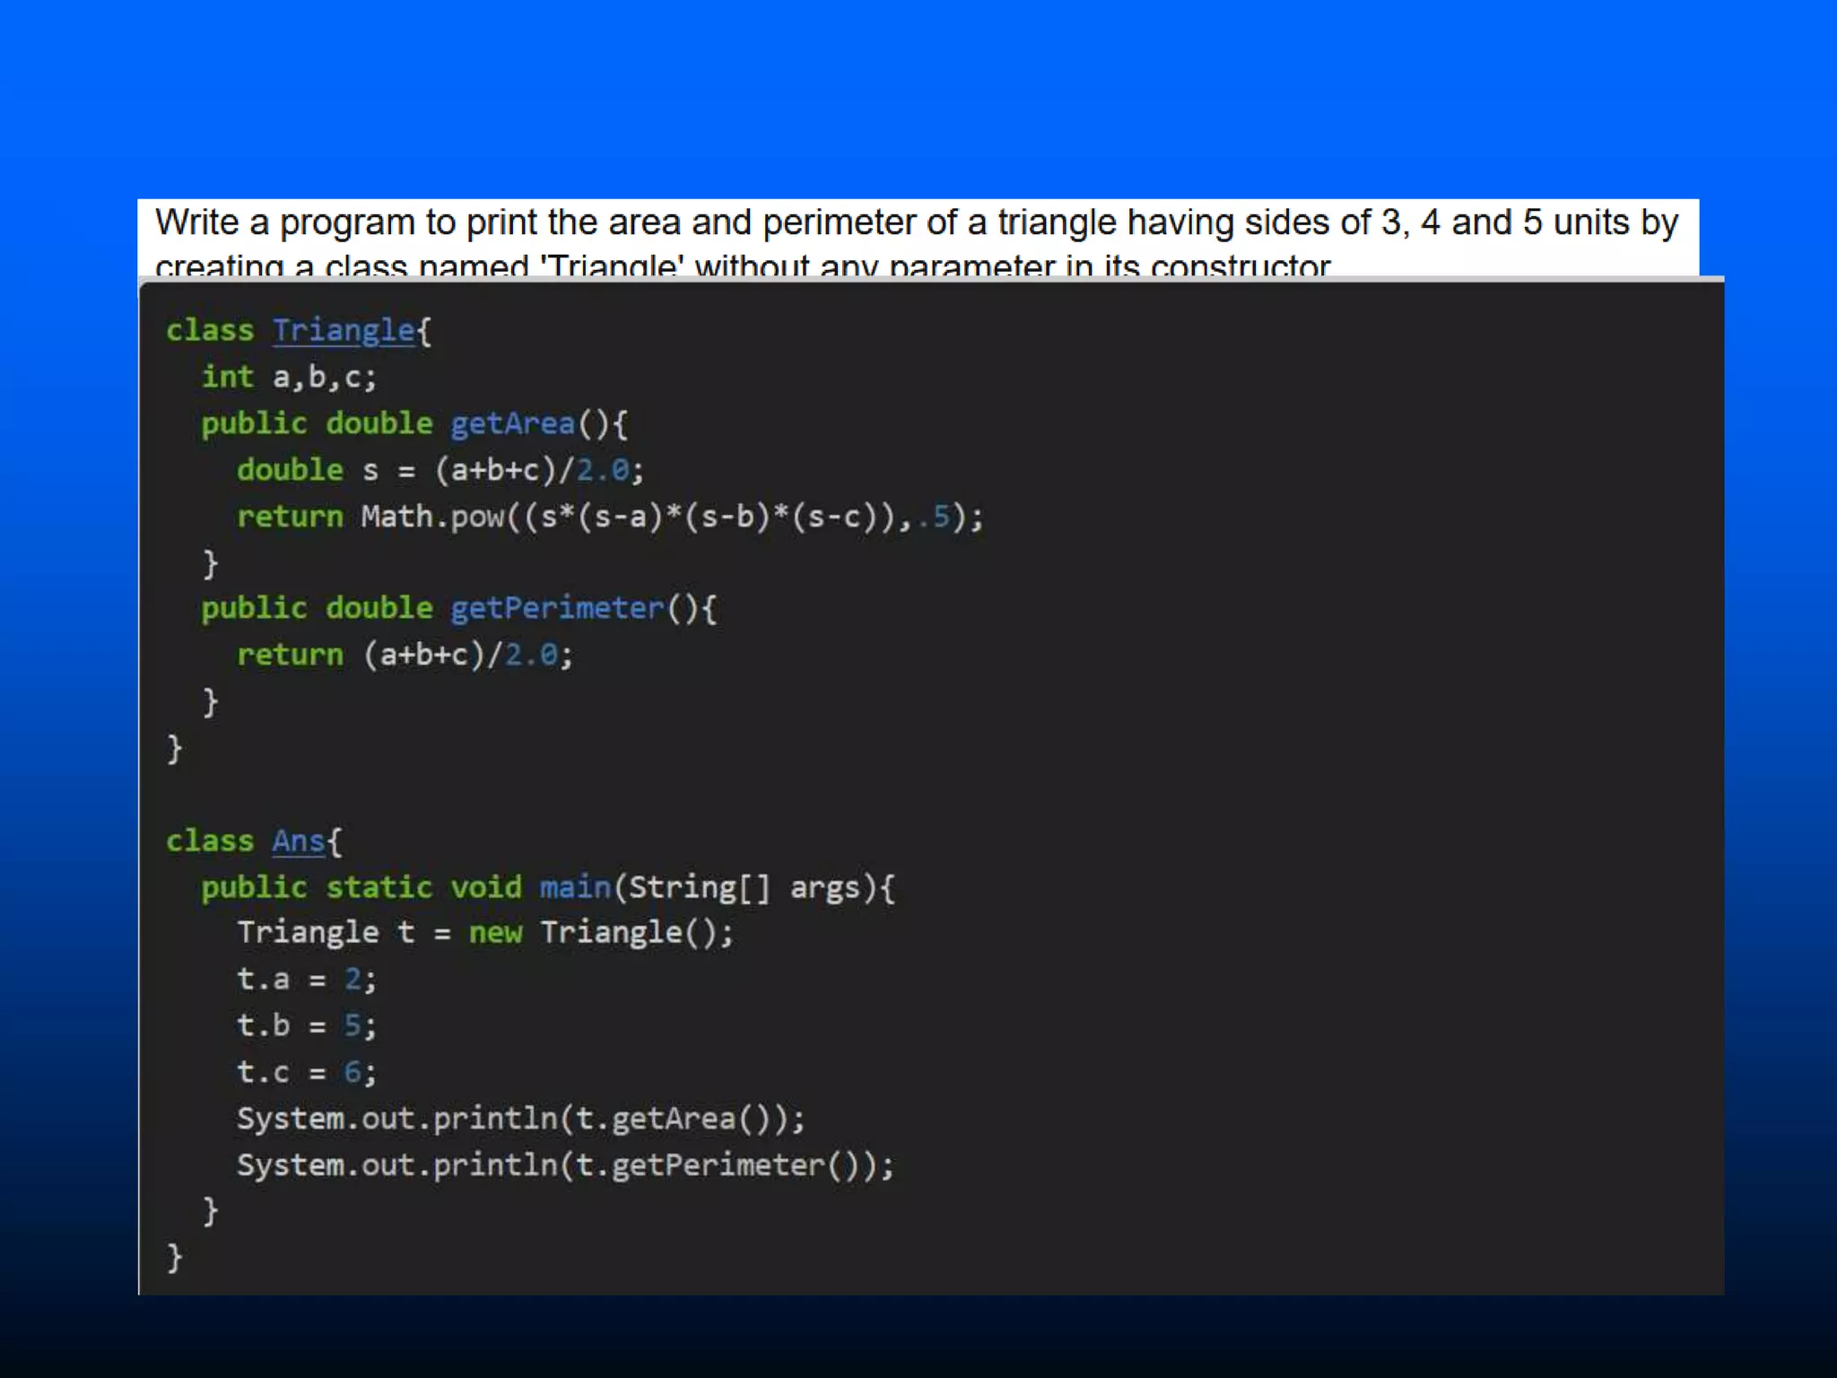Click the Math.pow call in return statement
This screenshot has width=1837, height=1378.
point(432,517)
